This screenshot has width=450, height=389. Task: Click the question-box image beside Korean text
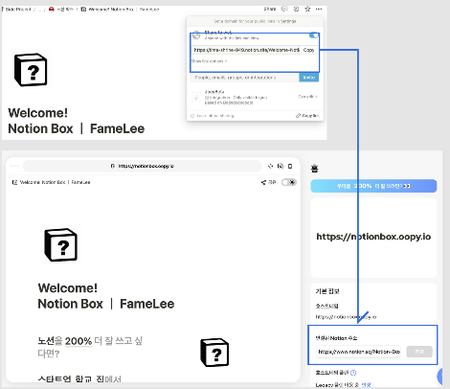214,353
